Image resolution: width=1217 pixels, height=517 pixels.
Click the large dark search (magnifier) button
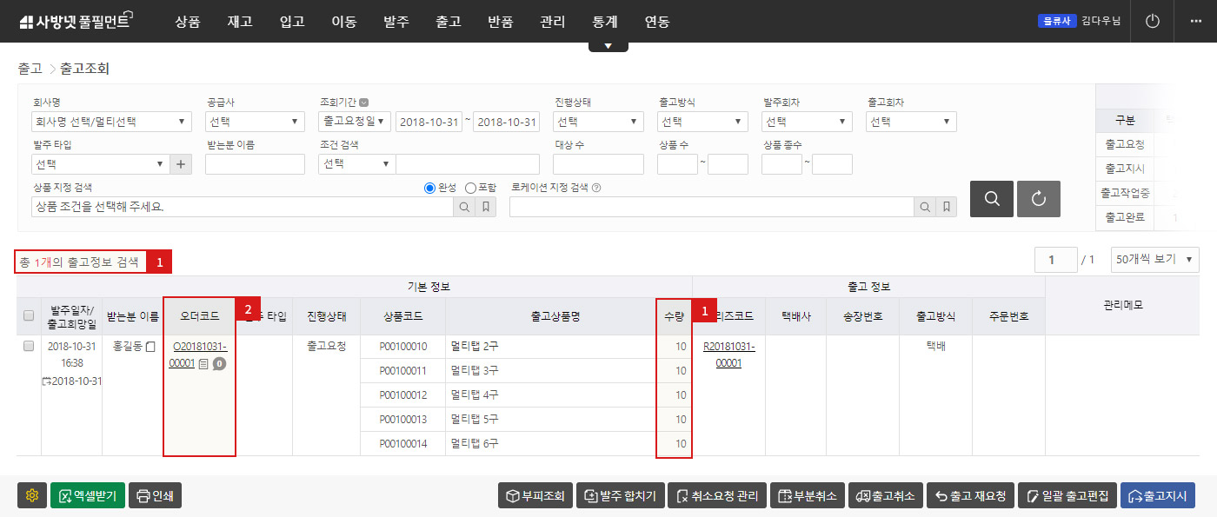(x=992, y=199)
